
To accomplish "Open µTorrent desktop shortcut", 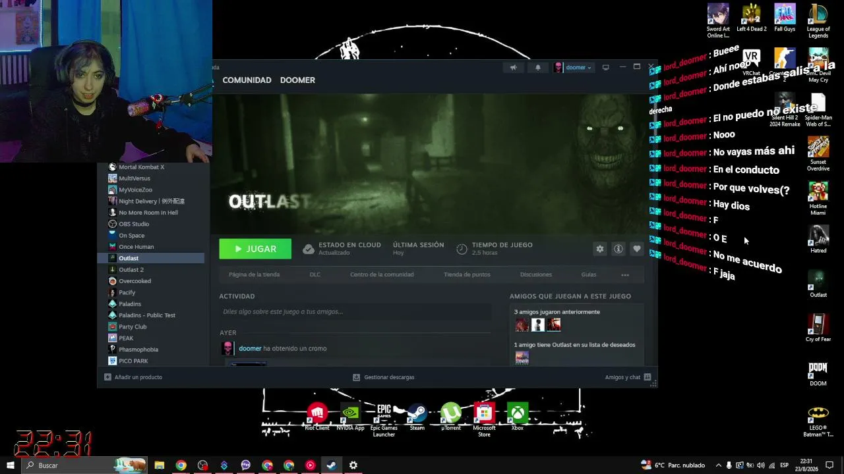I will [451, 417].
